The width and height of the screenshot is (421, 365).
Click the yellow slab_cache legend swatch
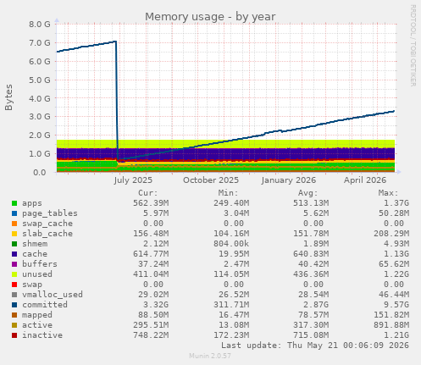[14, 234]
